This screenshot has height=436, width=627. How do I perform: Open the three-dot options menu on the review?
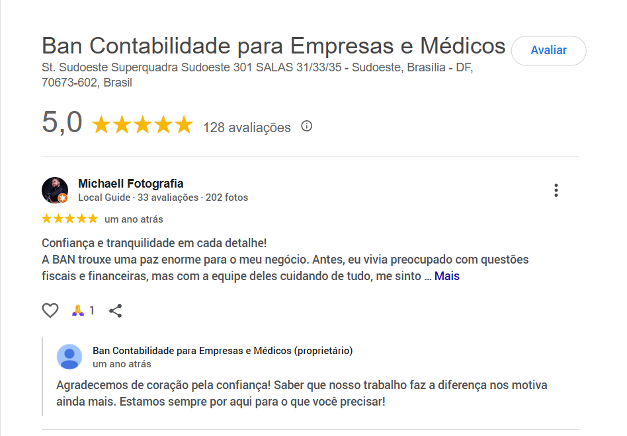(x=556, y=190)
